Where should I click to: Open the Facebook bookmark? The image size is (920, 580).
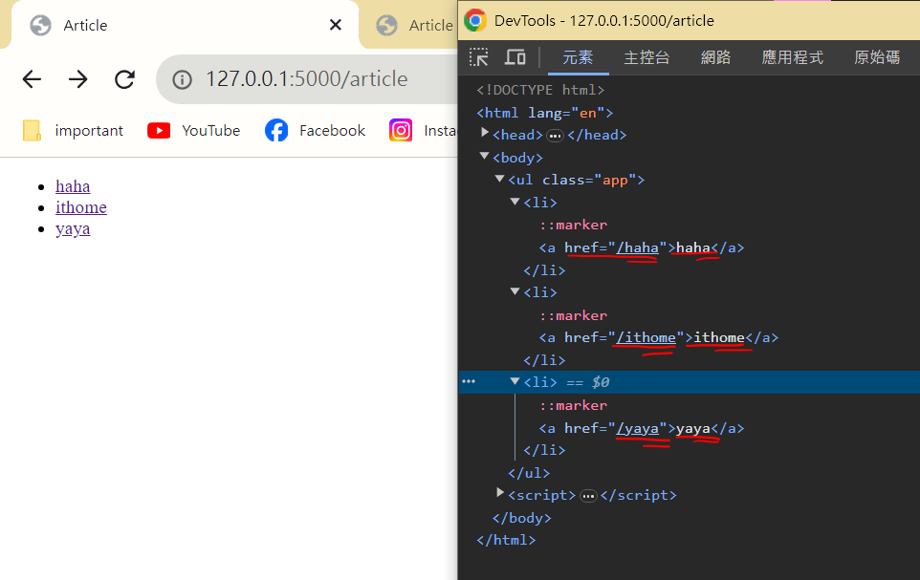tap(315, 130)
